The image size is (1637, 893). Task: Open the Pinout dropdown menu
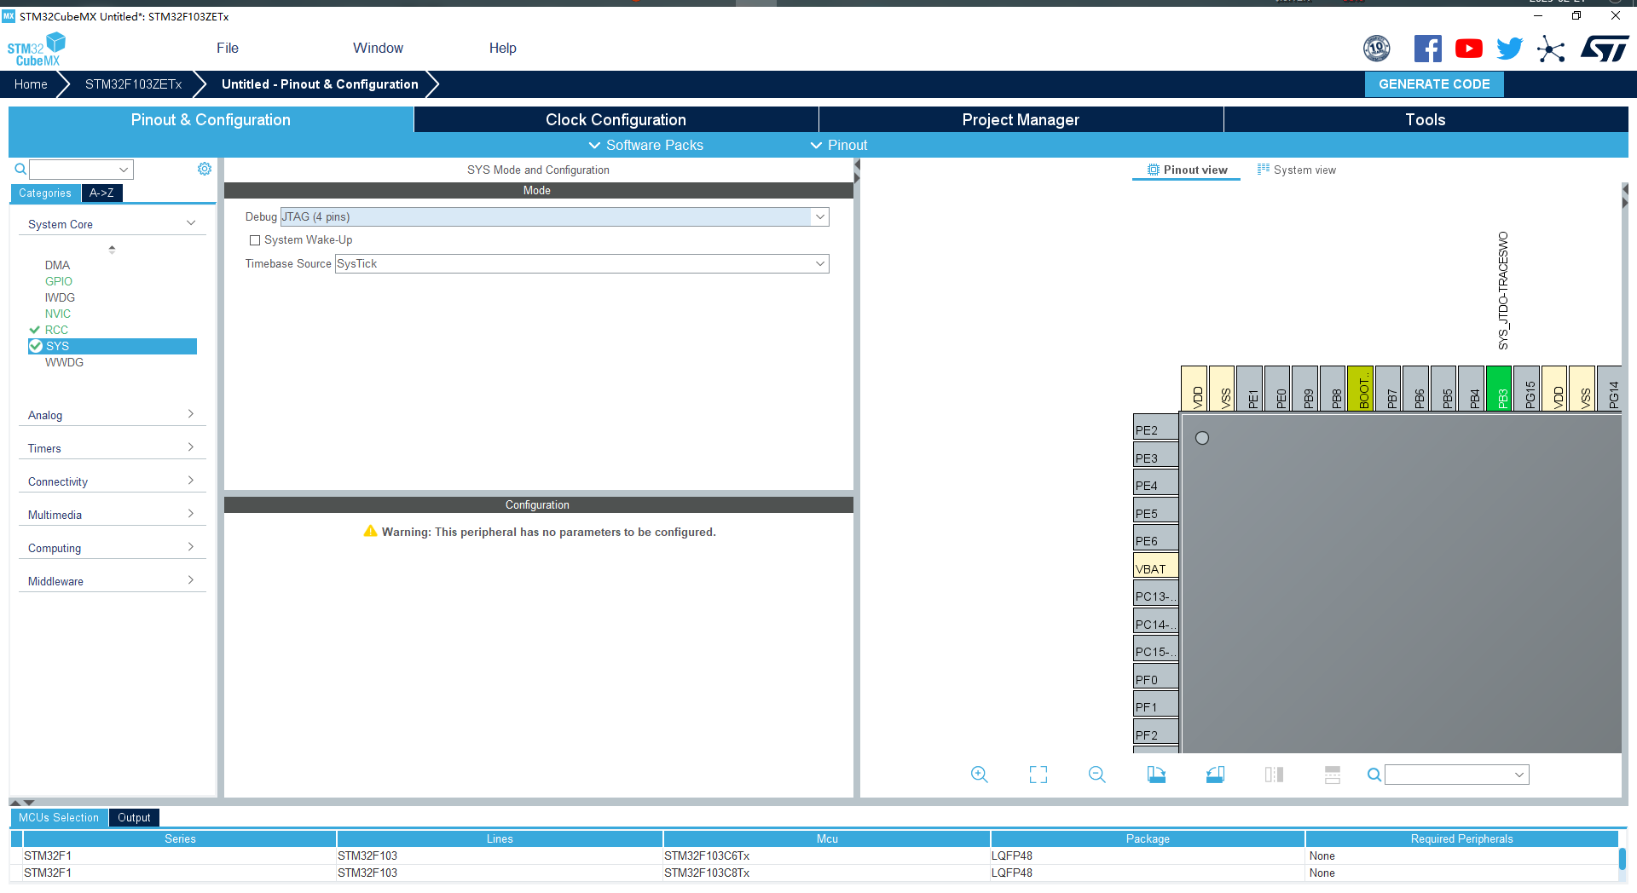(x=839, y=145)
